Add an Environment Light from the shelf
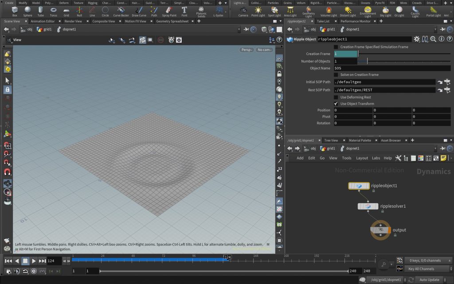 coord(368,12)
